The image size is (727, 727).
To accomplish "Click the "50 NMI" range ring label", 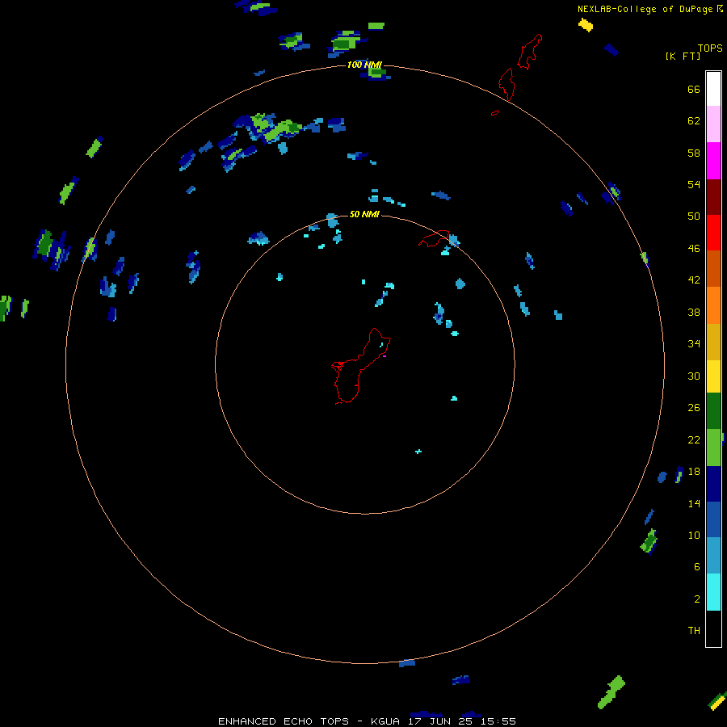I will coord(364,214).
